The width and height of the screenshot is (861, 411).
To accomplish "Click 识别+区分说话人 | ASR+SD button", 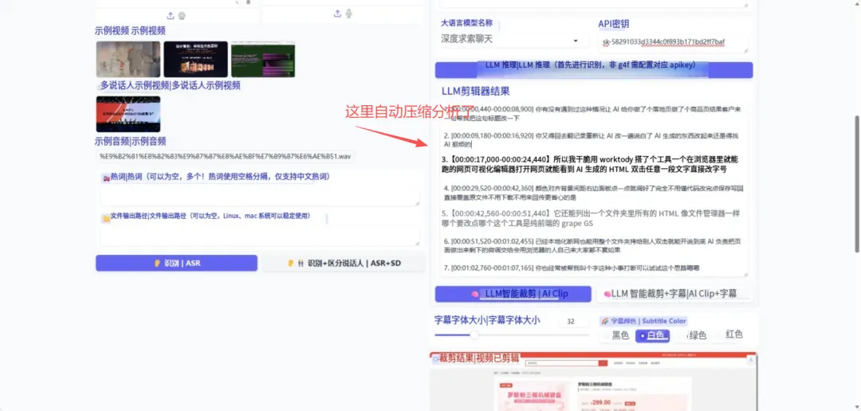I will pyautogui.click(x=344, y=263).
